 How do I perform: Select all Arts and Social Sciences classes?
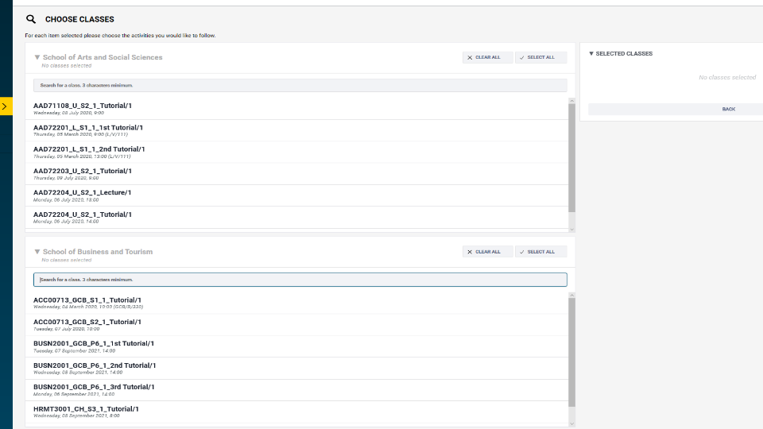pos(541,57)
